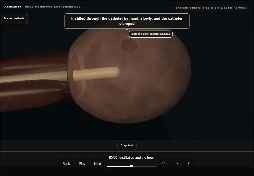Set playback speed to 2×
Screen dimensions: 254x176
[x=189, y=163]
